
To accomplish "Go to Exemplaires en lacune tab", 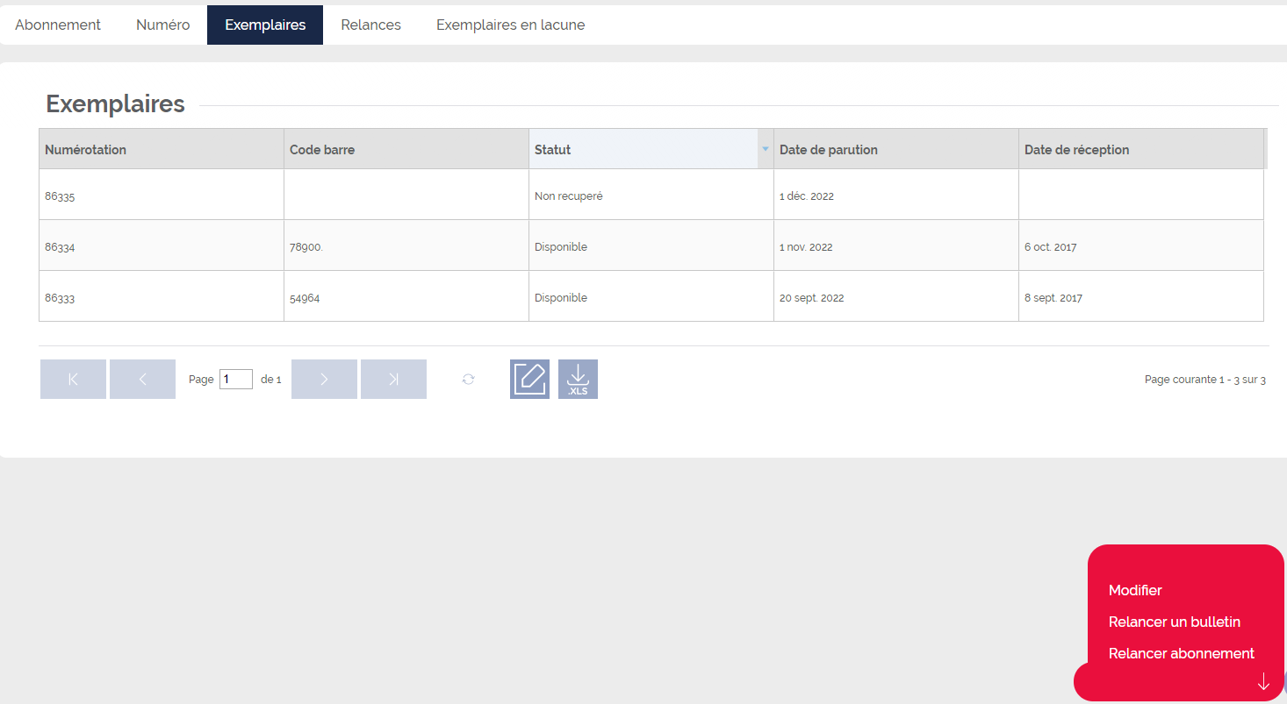I will [x=510, y=25].
